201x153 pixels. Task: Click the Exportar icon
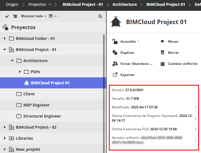tap(115, 75)
